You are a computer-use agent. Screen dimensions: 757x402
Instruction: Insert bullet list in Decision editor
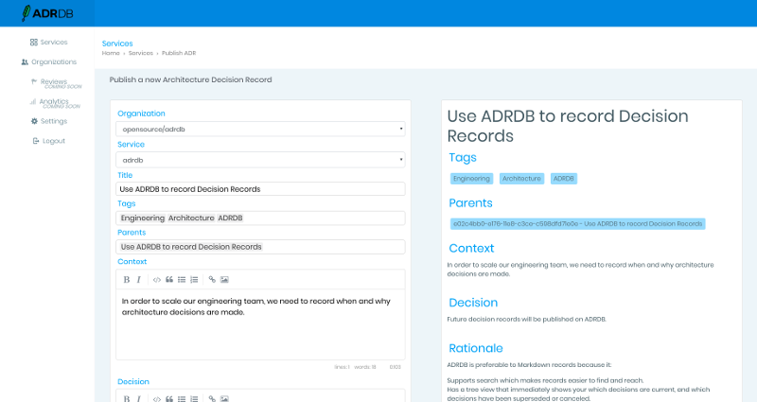click(182, 398)
